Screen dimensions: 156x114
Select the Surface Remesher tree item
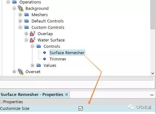click(x=67, y=53)
